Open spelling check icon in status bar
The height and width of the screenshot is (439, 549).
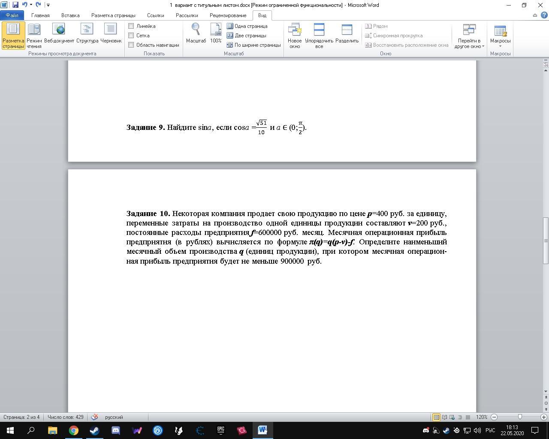pyautogui.click(x=95, y=417)
